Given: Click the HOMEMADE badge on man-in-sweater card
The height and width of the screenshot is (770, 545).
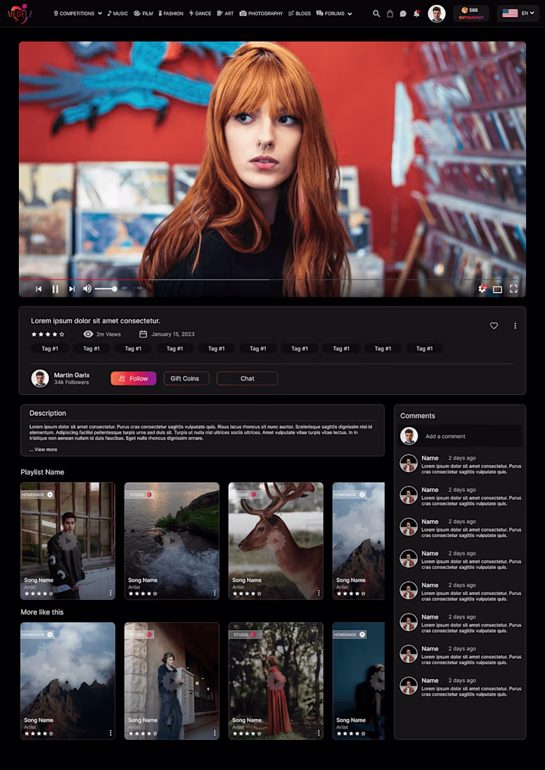Looking at the screenshot, I should click(37, 494).
